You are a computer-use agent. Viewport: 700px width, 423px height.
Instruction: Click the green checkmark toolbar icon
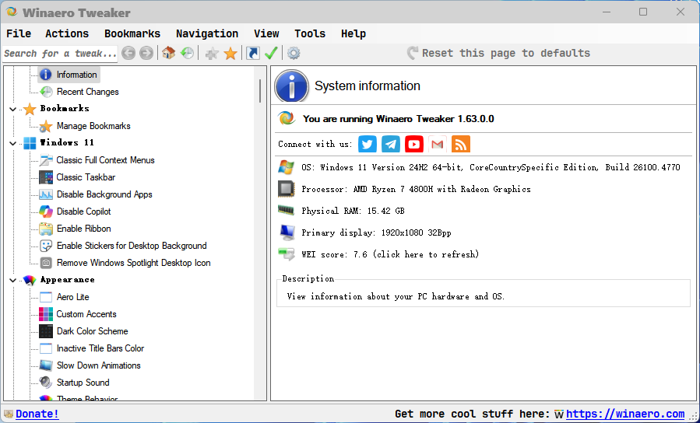pyautogui.click(x=271, y=53)
